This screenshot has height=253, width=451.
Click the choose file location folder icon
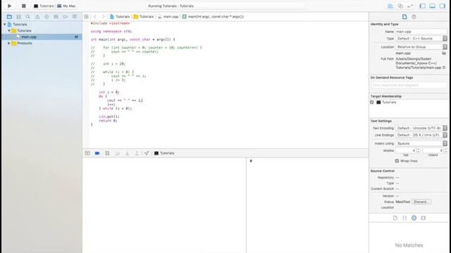tap(444, 53)
